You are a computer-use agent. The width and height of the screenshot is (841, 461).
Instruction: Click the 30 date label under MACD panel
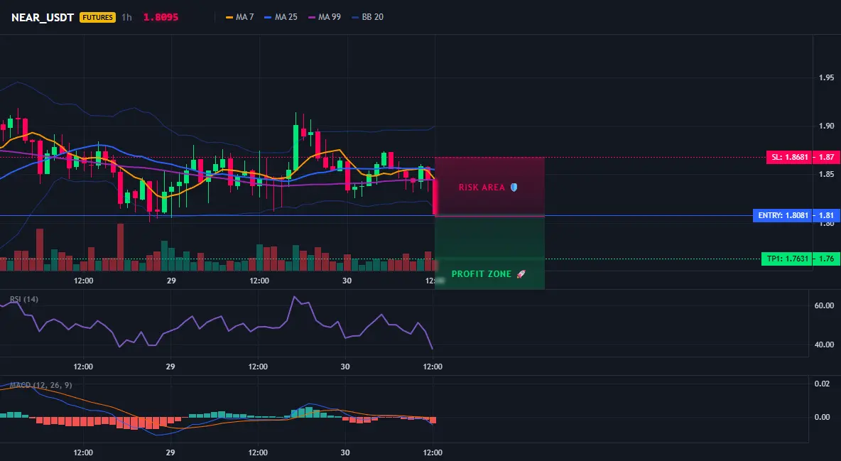345,452
